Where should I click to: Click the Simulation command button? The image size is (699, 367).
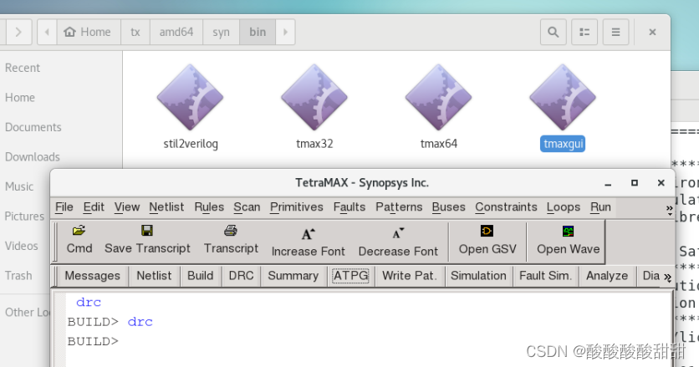(478, 276)
